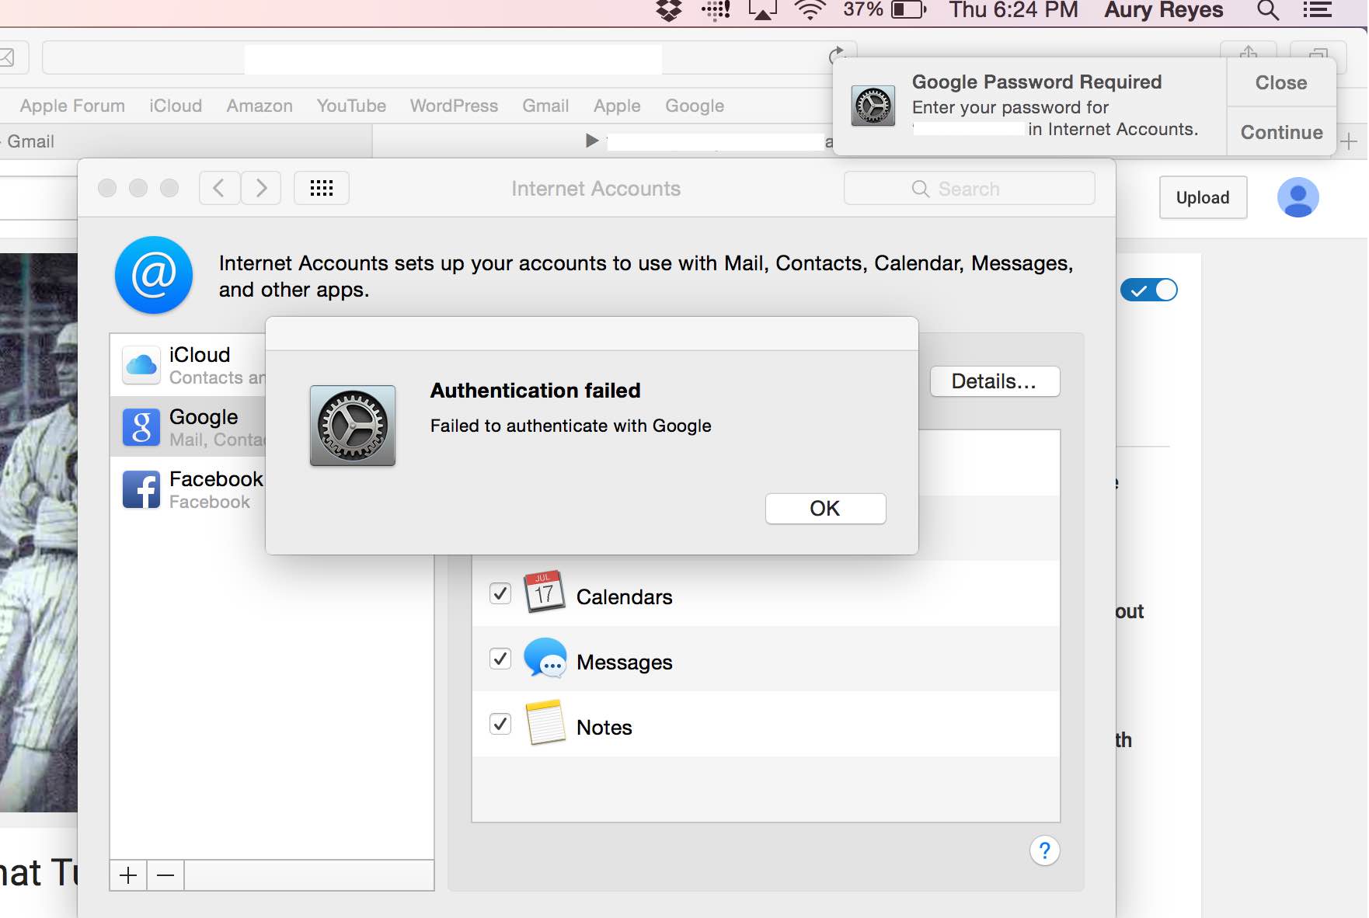Open the Apple bookmark
The height and width of the screenshot is (918, 1369).
tap(617, 106)
